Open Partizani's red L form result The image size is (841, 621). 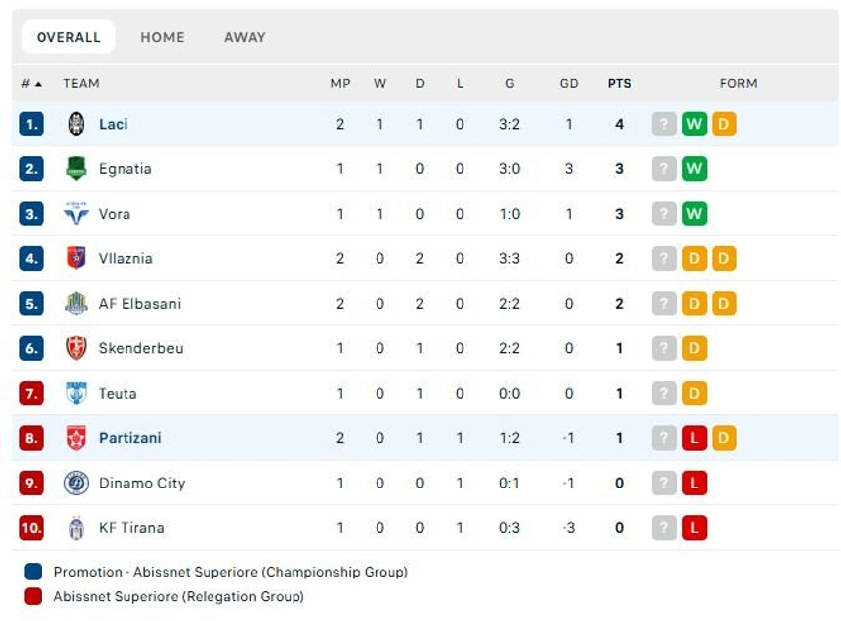(x=694, y=438)
